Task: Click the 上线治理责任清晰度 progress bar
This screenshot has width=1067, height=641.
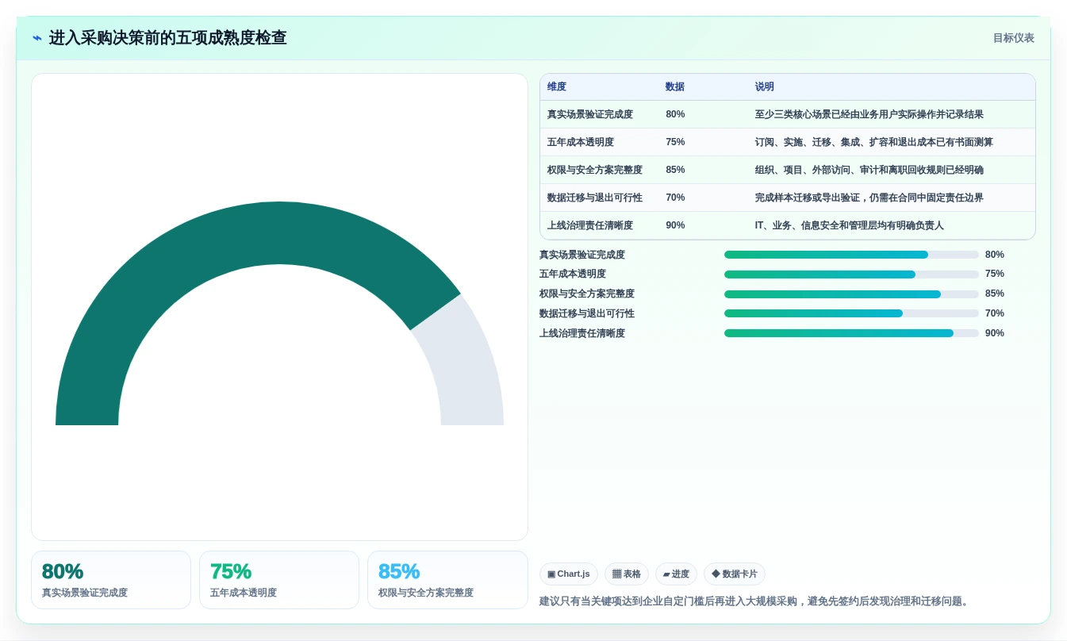Action: (851, 333)
